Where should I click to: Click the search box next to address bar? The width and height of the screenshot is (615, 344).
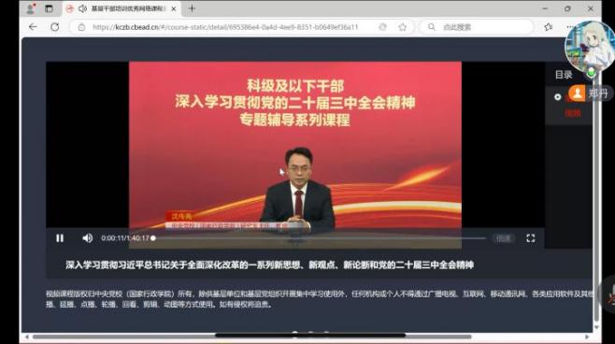point(477,27)
